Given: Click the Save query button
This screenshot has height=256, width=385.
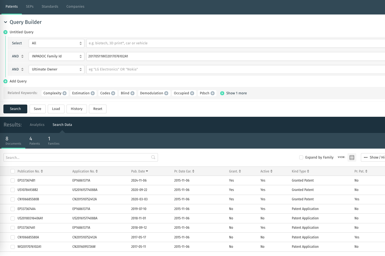Looking at the screenshot, I should 38,109.
